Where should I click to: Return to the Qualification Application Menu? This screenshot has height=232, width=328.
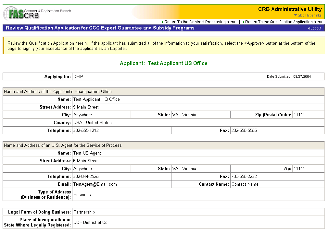[x=284, y=22]
